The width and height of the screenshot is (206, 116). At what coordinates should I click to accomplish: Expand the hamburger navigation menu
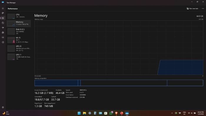3,9
